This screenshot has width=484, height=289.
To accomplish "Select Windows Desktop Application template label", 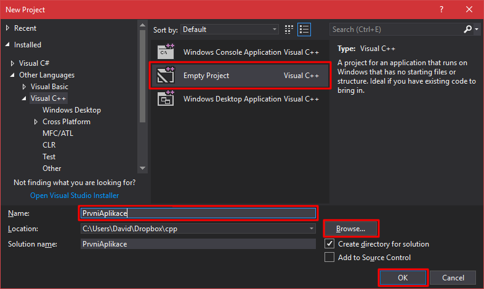I will coord(232,99).
